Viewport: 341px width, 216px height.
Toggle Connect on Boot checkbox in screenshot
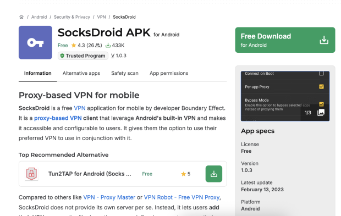tap(321, 74)
